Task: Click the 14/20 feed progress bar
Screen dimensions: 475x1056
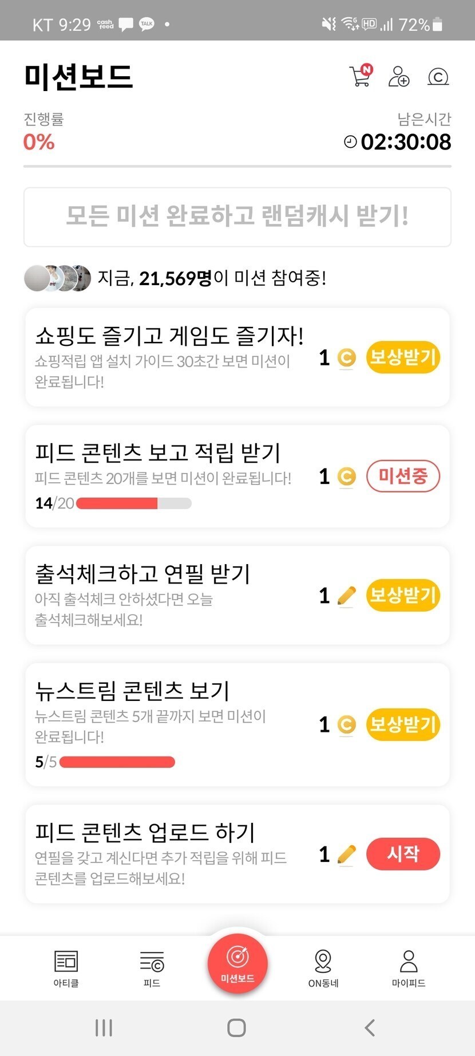Action: coord(133,503)
